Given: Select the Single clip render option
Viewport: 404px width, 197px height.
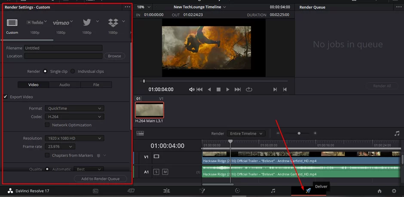Looking at the screenshot, I should click(x=45, y=71).
